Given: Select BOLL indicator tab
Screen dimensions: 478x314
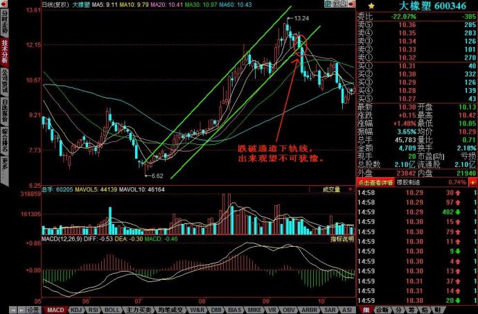Looking at the screenshot, I should (x=112, y=310).
